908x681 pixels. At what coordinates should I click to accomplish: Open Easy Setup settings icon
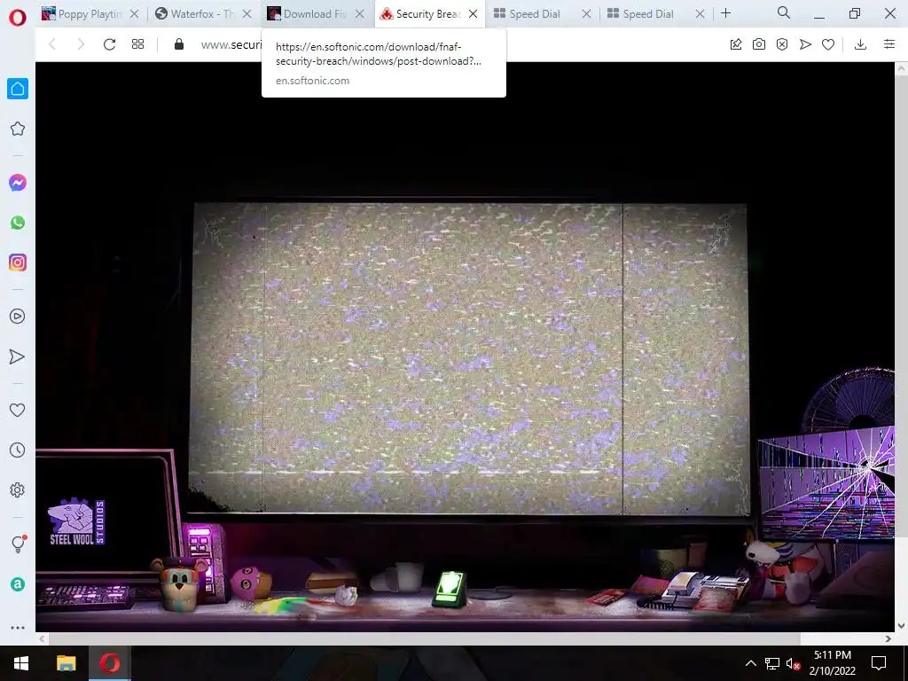pos(889,44)
